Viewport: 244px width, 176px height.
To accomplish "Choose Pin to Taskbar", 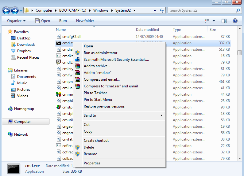I will (x=95, y=93).
